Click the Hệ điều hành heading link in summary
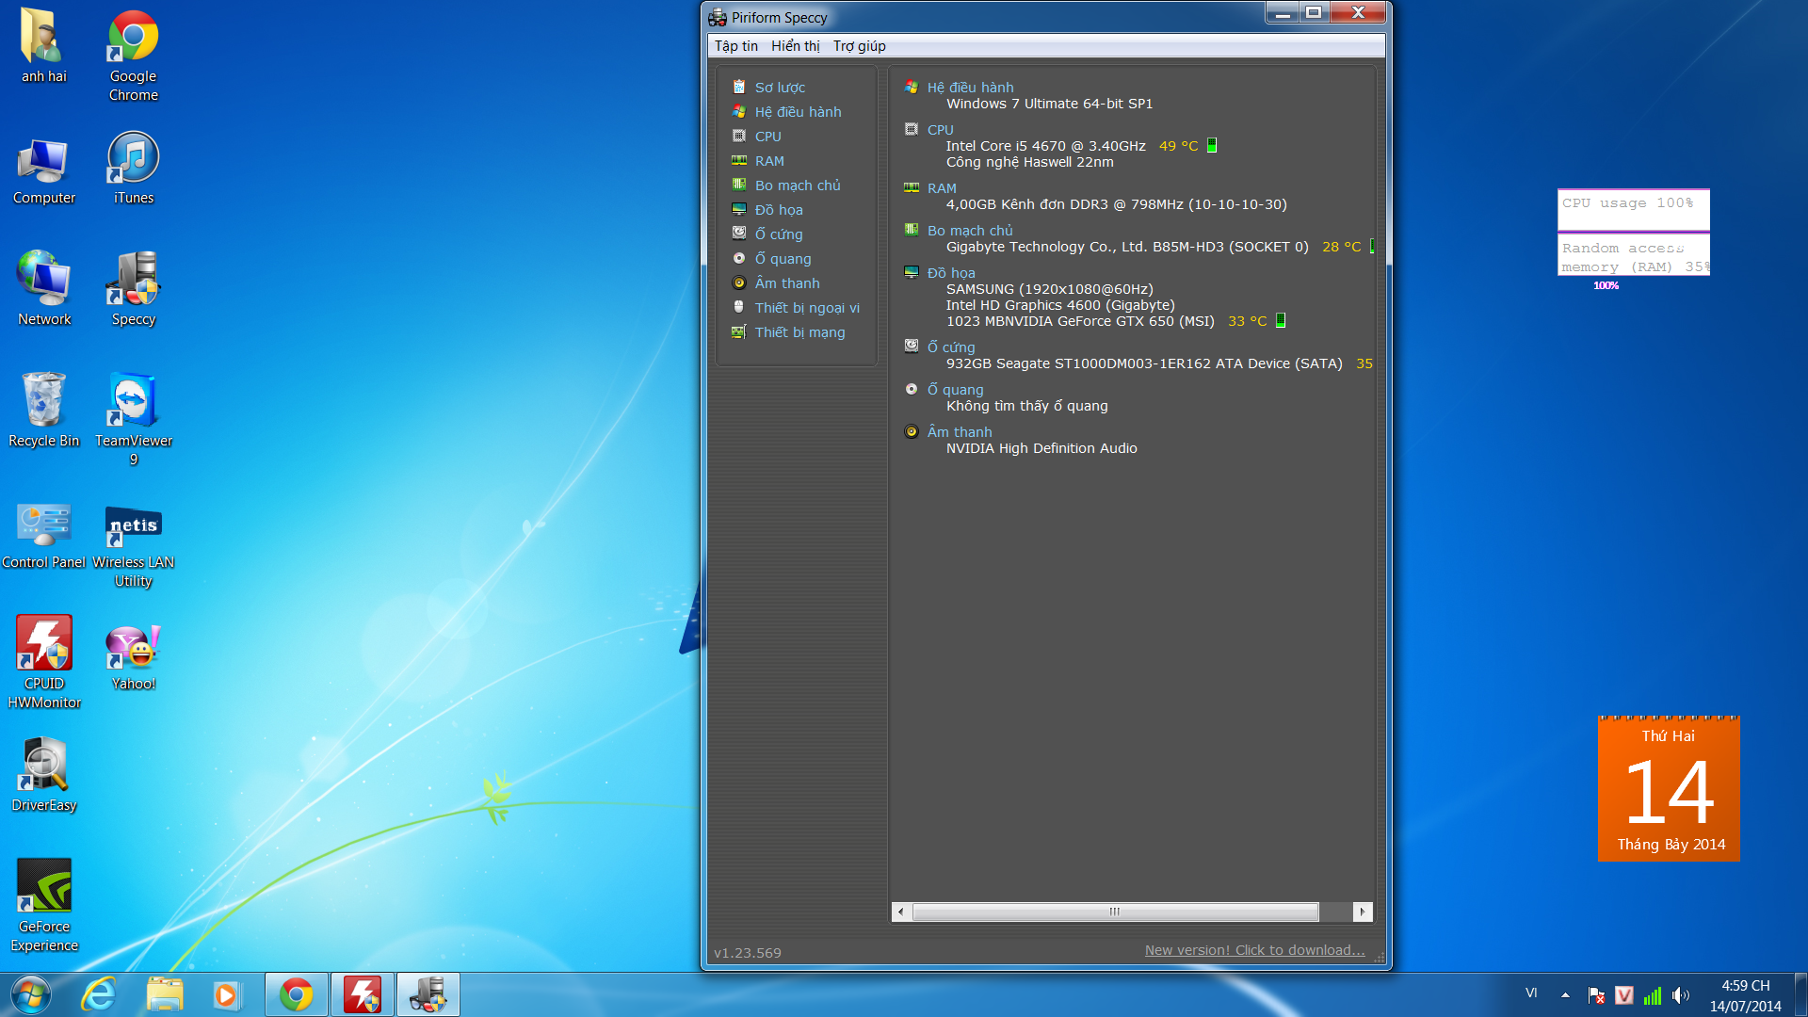Image resolution: width=1808 pixels, height=1017 pixels. [970, 88]
